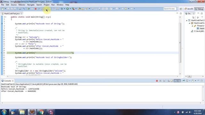Click the editor vertical scrollbar
The image size is (205, 115).
coord(180,42)
